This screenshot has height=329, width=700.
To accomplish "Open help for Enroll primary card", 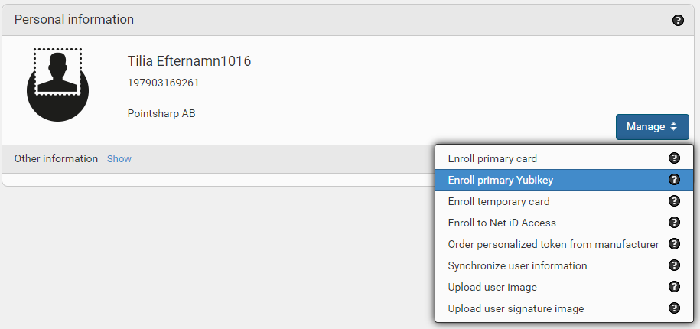I will point(674,158).
